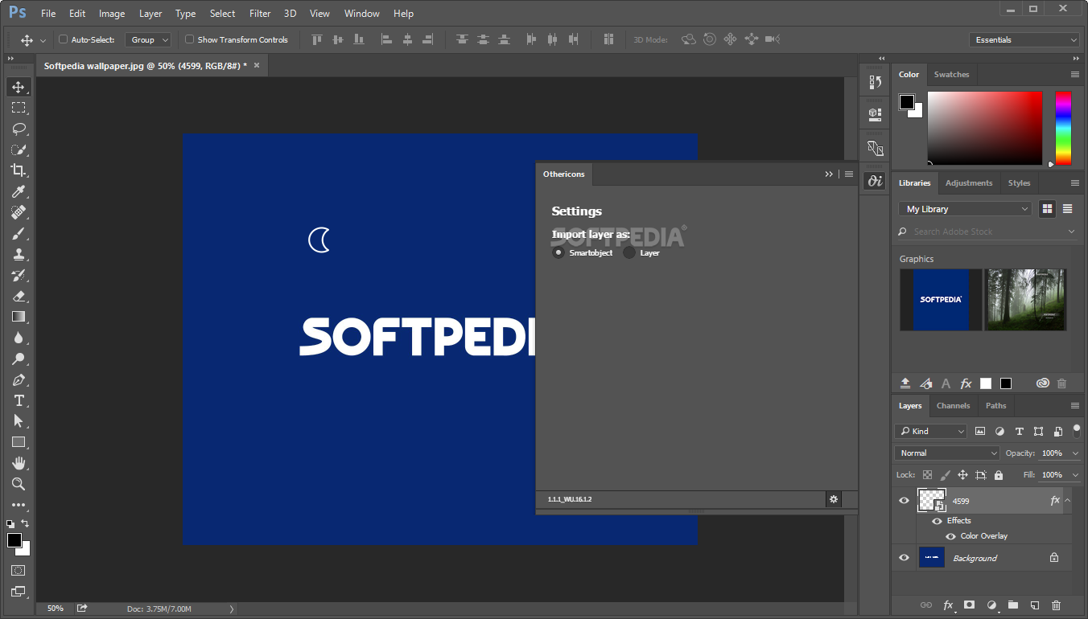Open the Kind filter dropdown
Screen dimensions: 1088x619
tap(932, 431)
